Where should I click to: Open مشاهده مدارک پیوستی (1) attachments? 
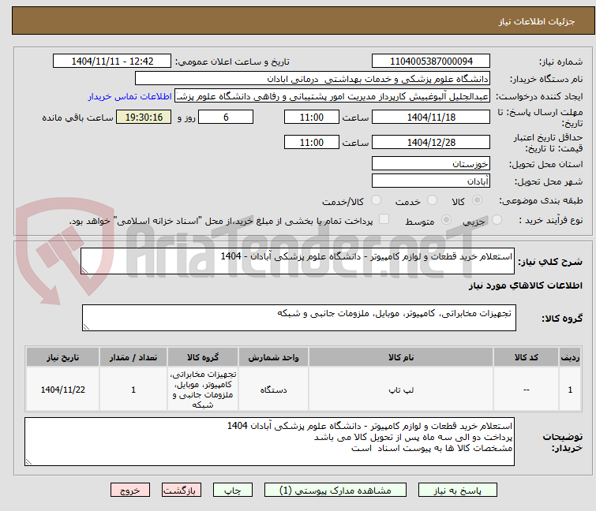[x=335, y=490]
